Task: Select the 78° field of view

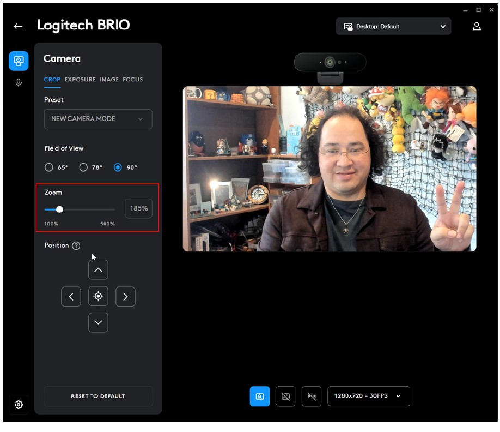Action: tap(83, 167)
